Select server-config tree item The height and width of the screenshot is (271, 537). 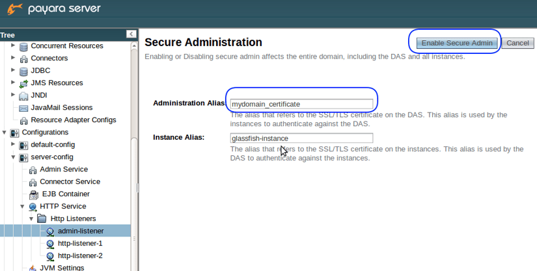click(51, 157)
